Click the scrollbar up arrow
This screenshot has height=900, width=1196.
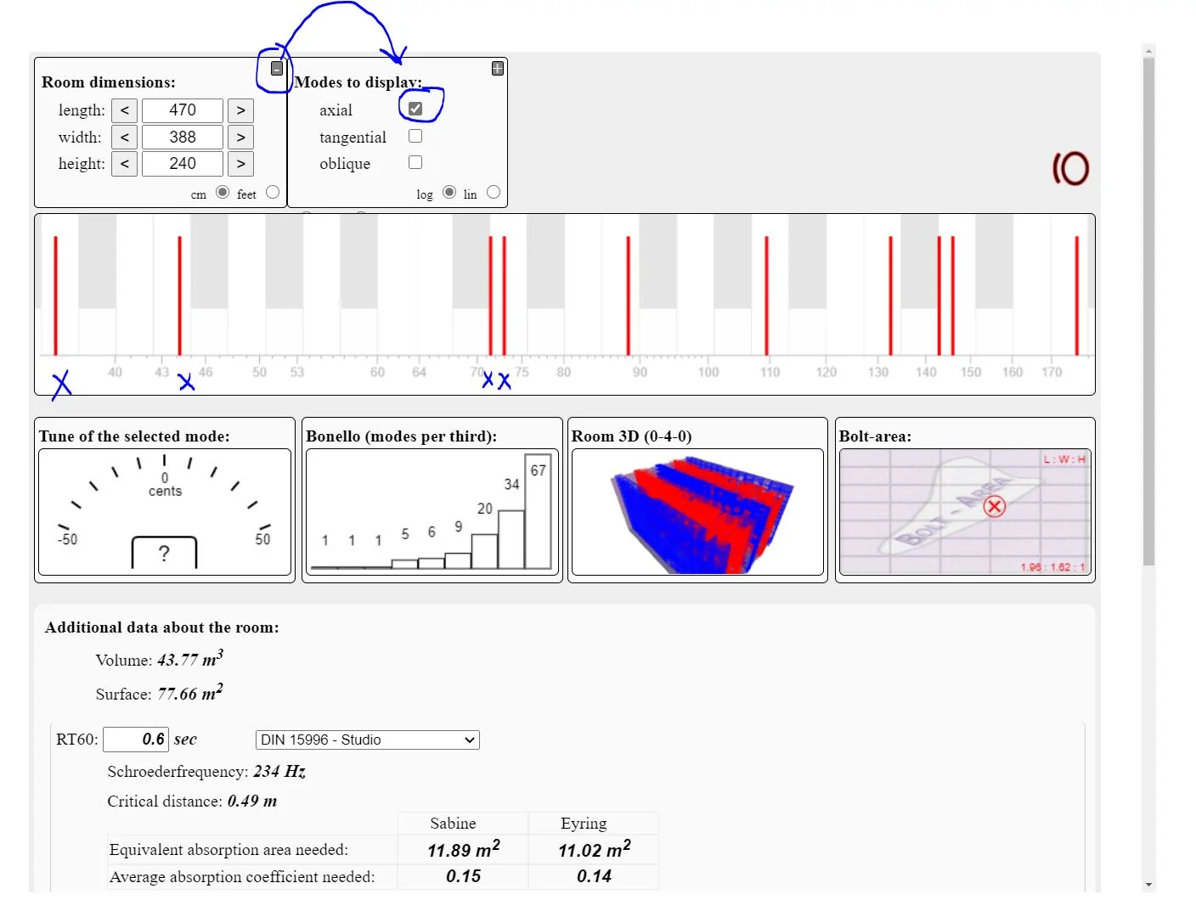[x=1148, y=51]
